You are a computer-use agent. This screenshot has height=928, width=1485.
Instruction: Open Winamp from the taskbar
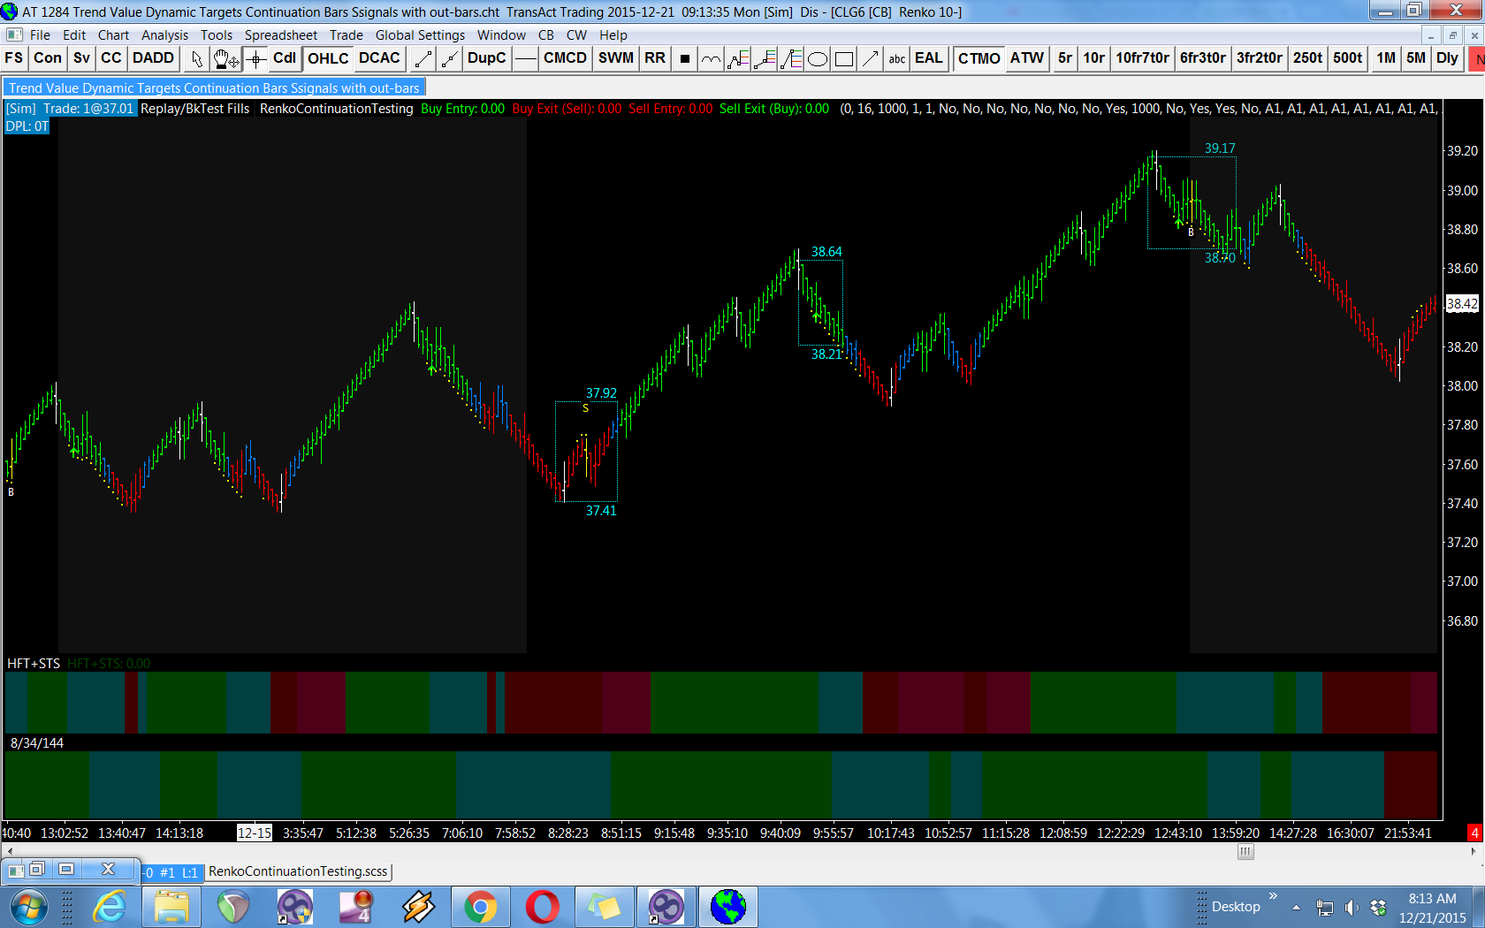418,907
